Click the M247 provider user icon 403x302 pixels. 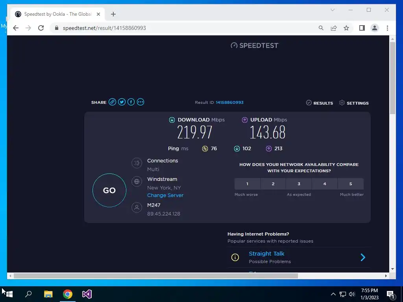click(137, 207)
